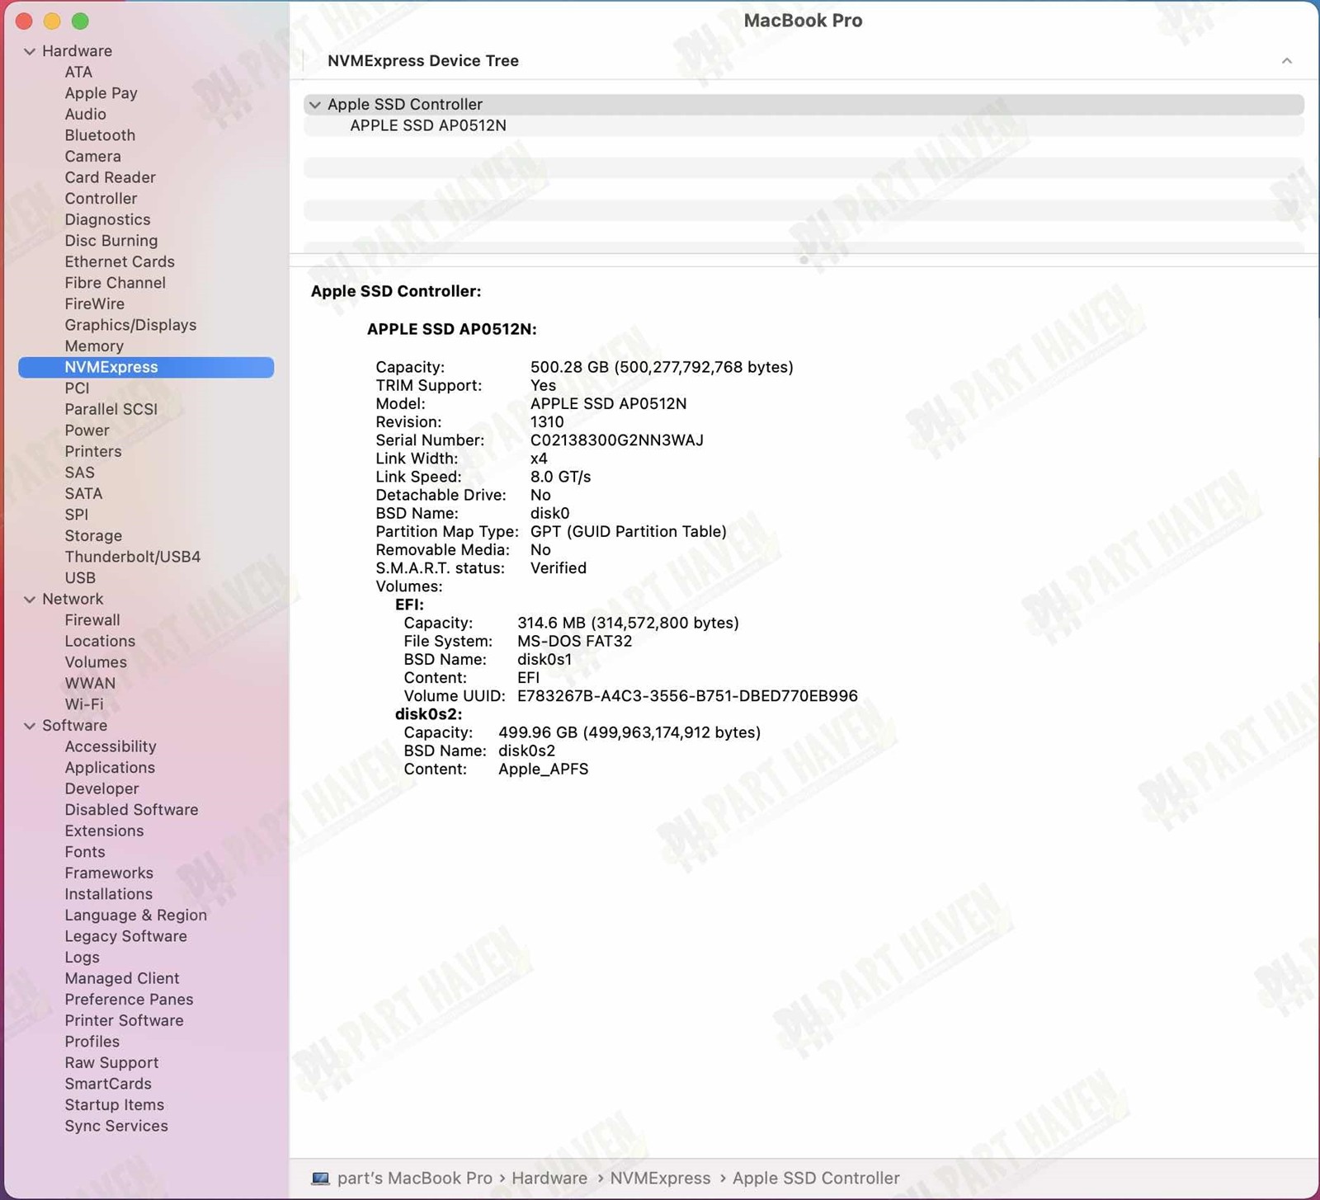Open Wi-Fi information
This screenshot has height=1200, width=1320.
(x=83, y=704)
